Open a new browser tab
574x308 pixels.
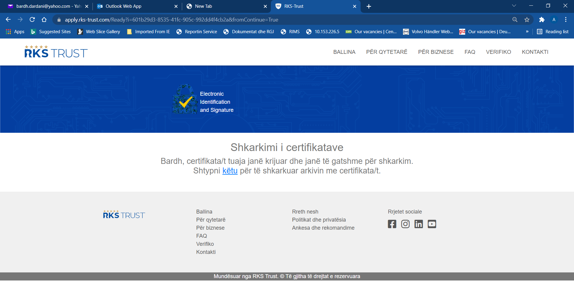click(369, 6)
